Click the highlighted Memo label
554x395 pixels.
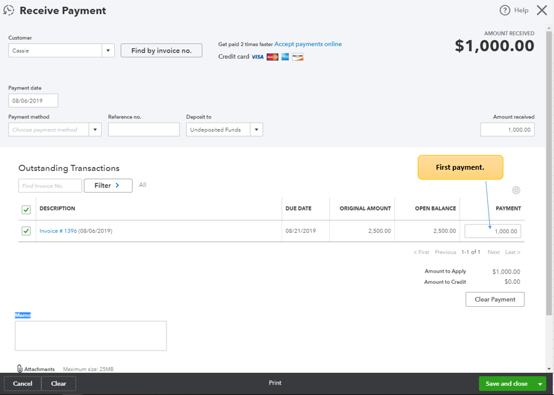pos(23,315)
